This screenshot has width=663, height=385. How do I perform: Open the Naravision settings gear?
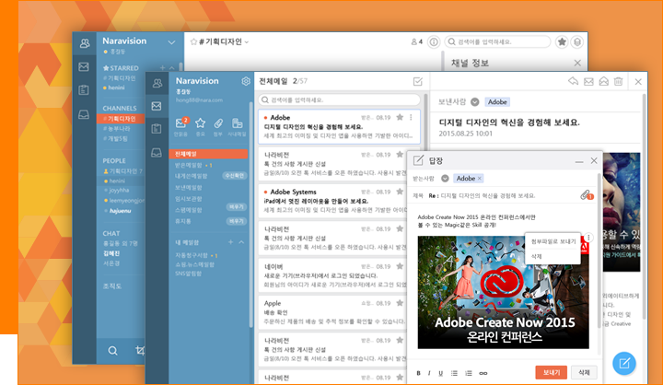click(x=246, y=81)
